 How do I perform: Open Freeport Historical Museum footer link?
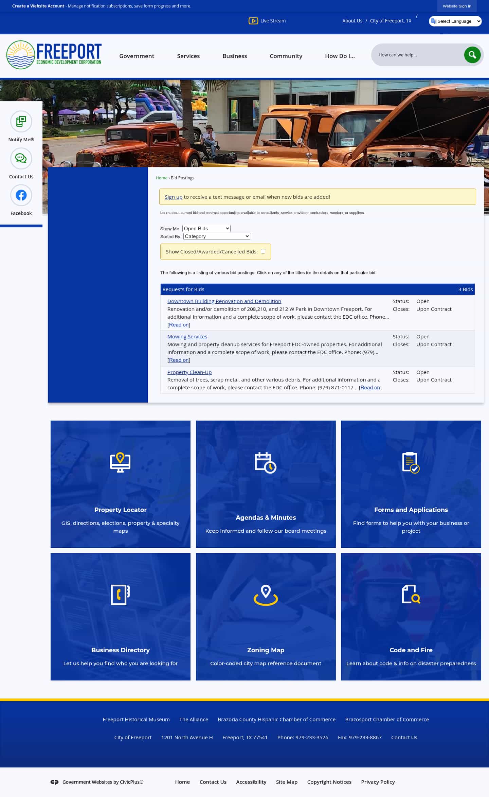tap(136, 719)
